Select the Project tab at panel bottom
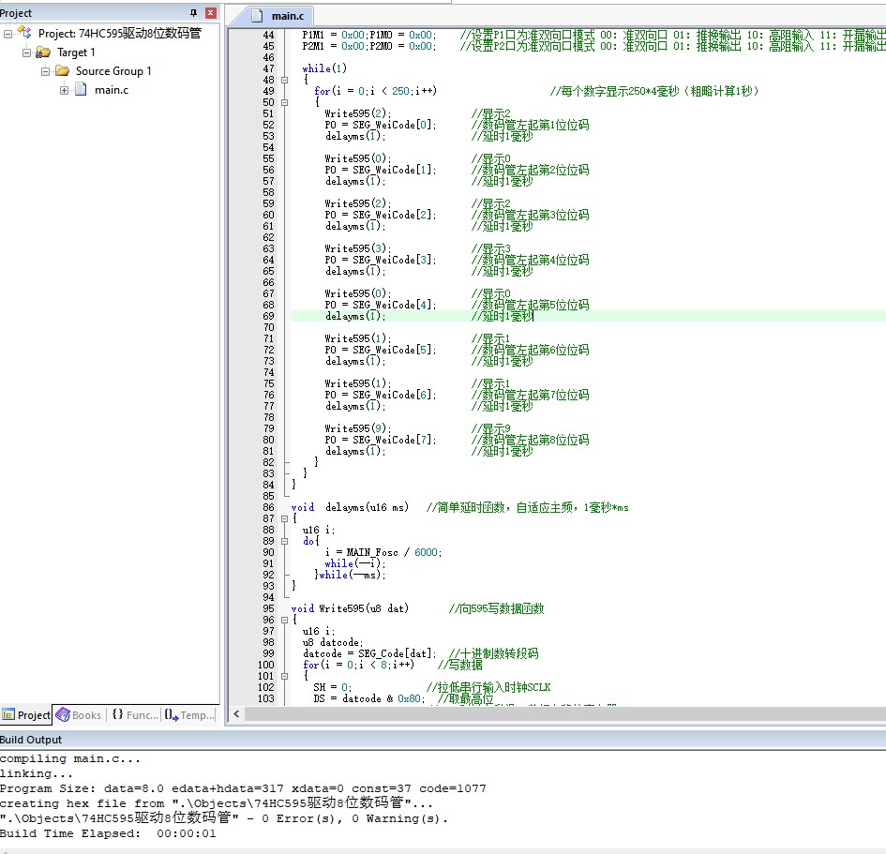The height and width of the screenshot is (854, 886). [26, 715]
